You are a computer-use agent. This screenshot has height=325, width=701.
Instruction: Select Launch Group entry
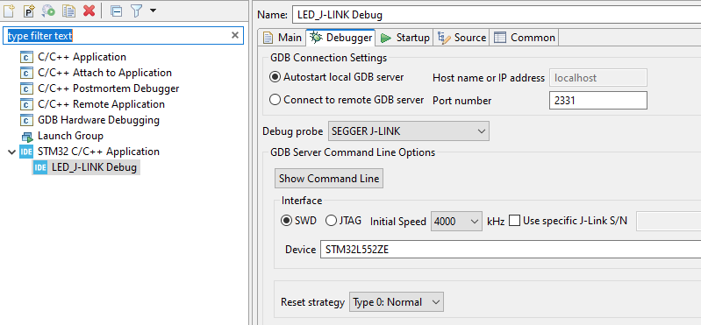(x=71, y=136)
